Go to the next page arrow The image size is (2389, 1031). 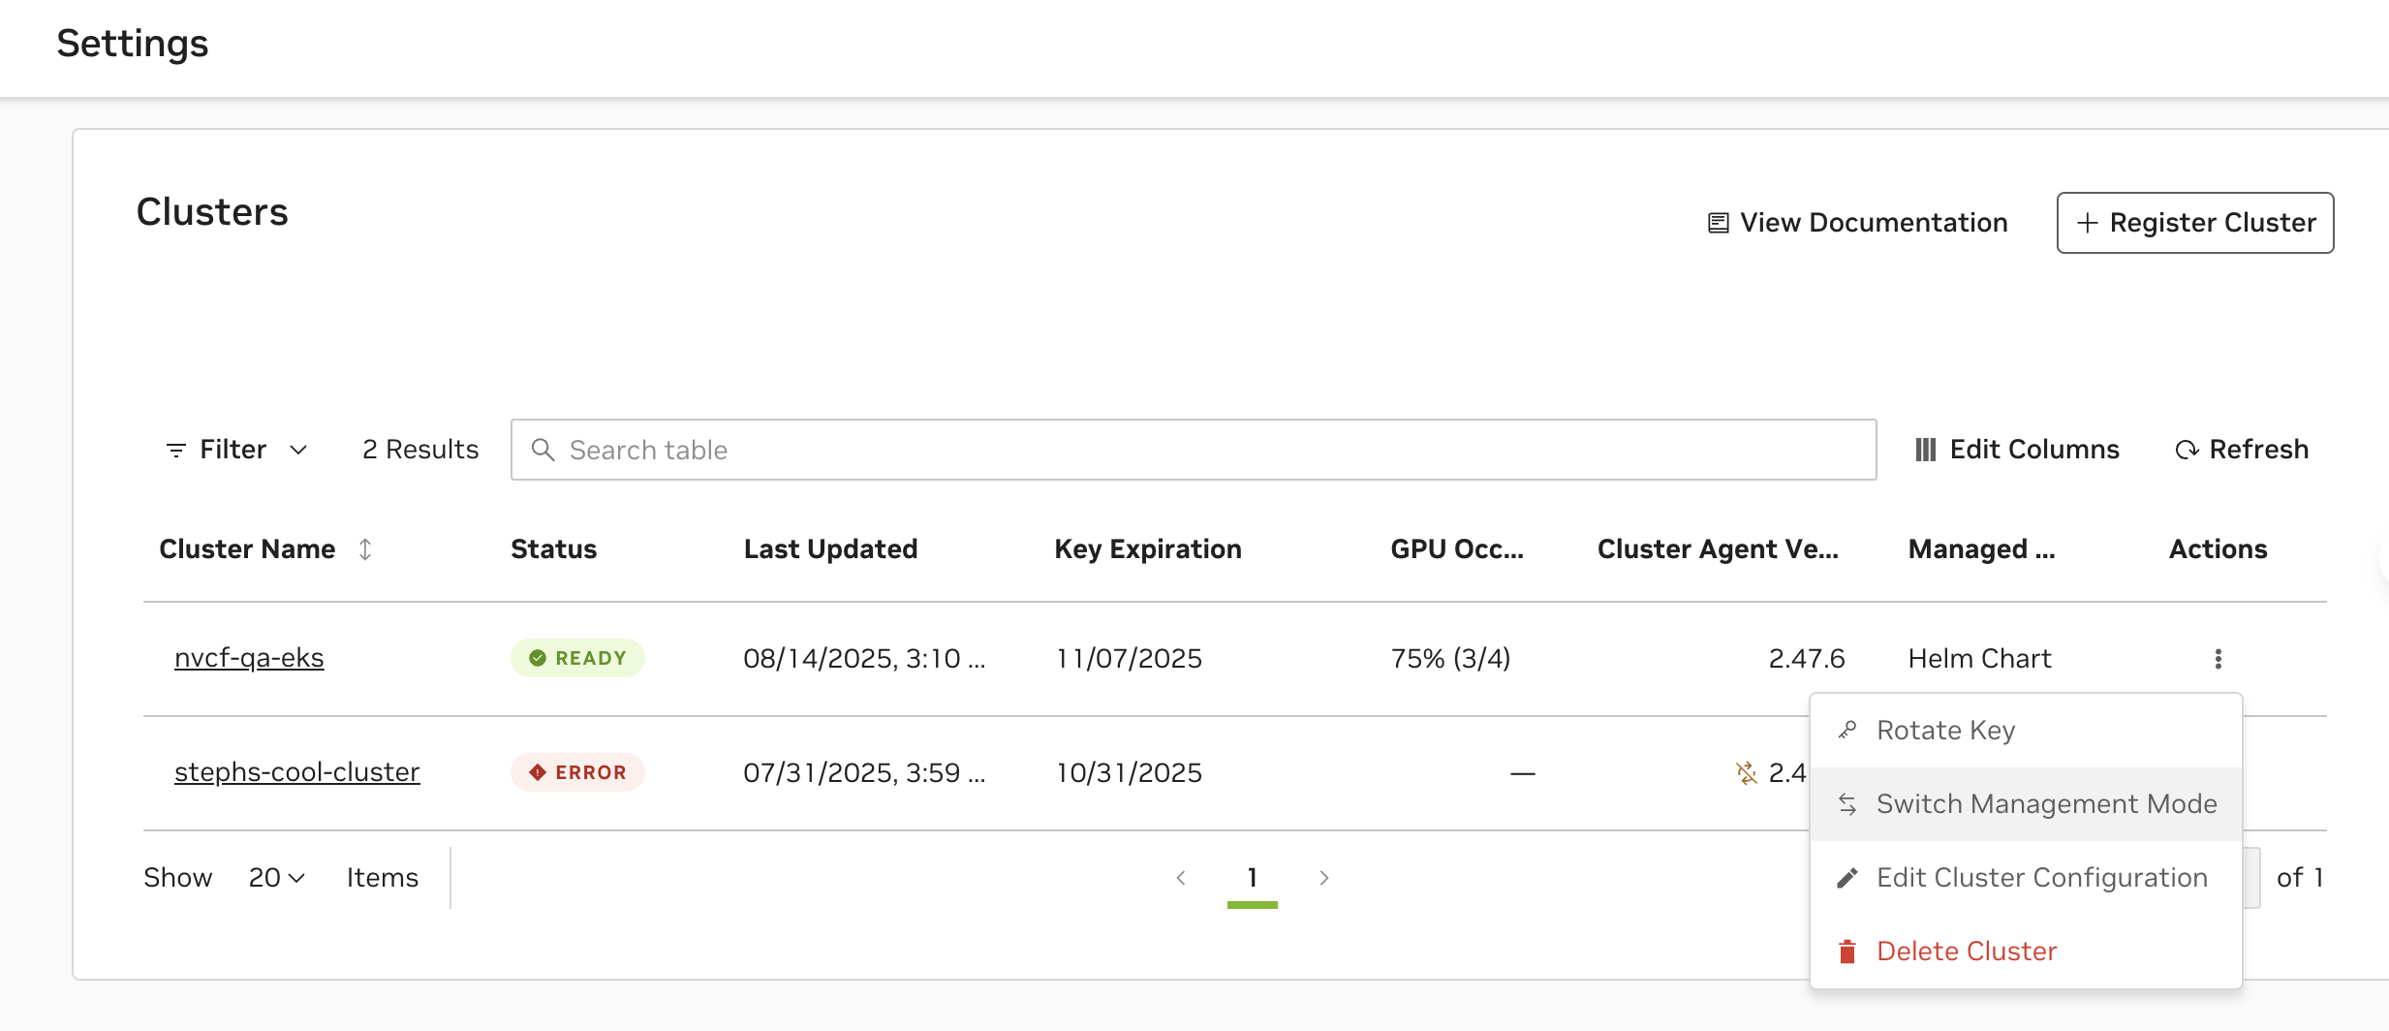1324,878
